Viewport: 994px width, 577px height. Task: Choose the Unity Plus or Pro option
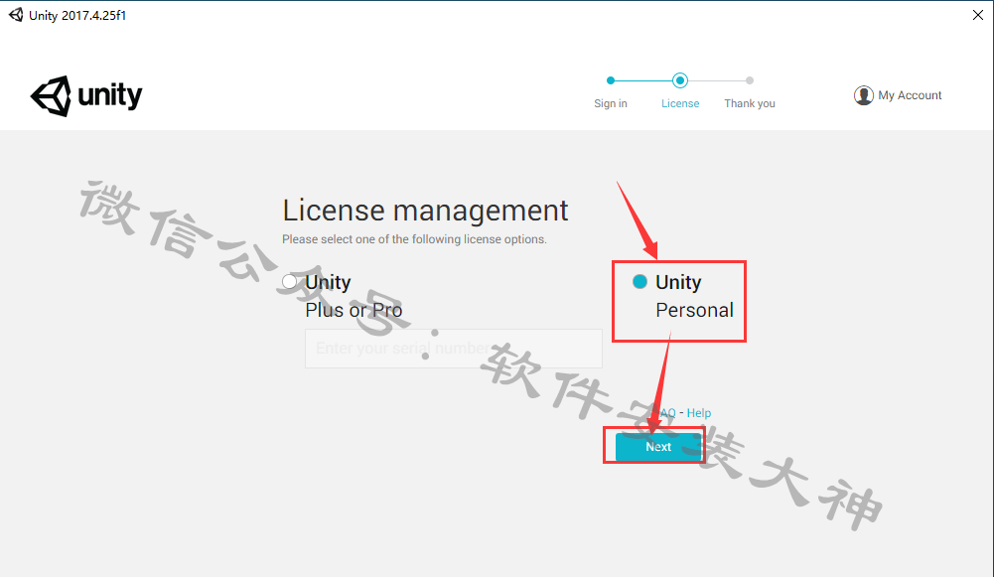[290, 282]
